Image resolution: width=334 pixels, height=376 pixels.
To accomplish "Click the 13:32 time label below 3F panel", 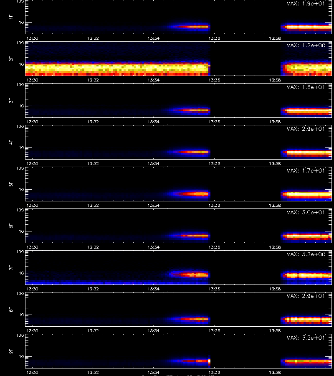I will point(93,122).
